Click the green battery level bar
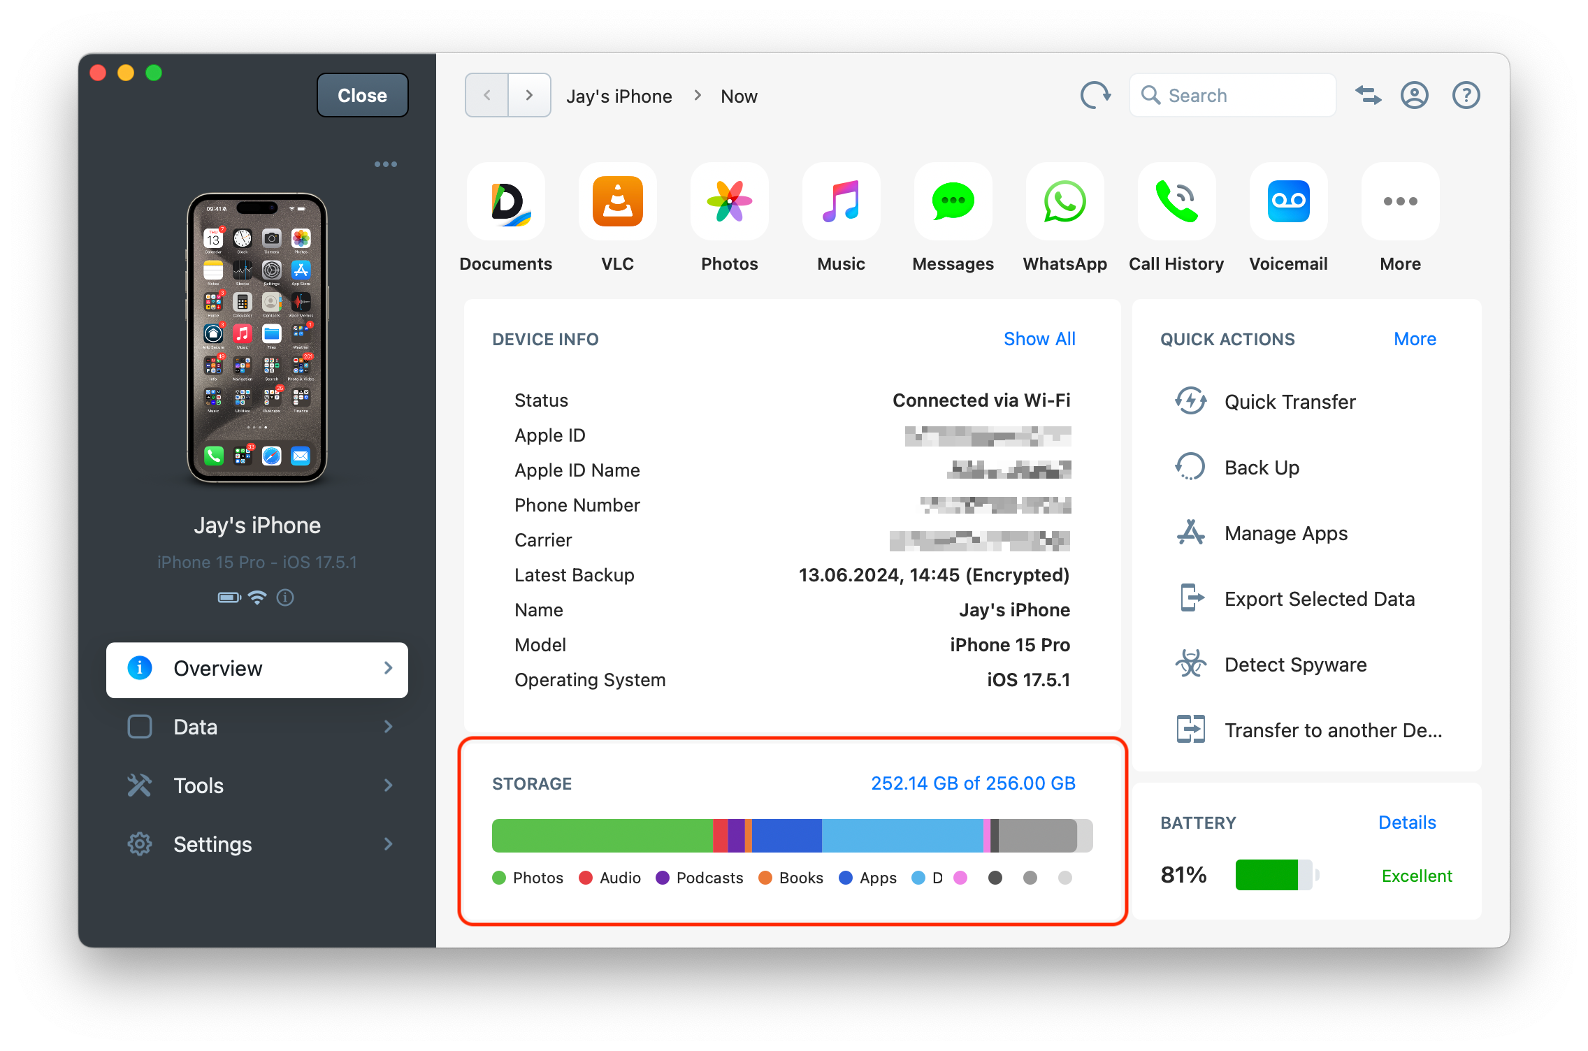1588x1051 pixels. coord(1266,875)
